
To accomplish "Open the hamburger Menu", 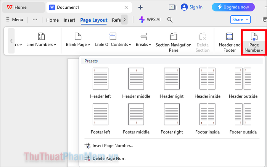I will 14,19.
